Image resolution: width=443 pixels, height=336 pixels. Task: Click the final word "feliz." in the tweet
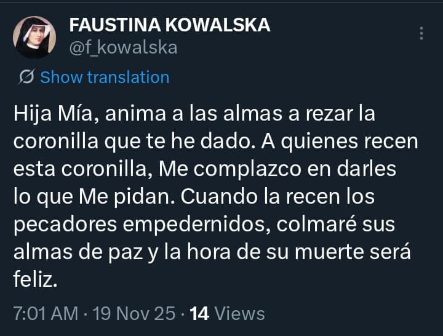click(x=36, y=279)
